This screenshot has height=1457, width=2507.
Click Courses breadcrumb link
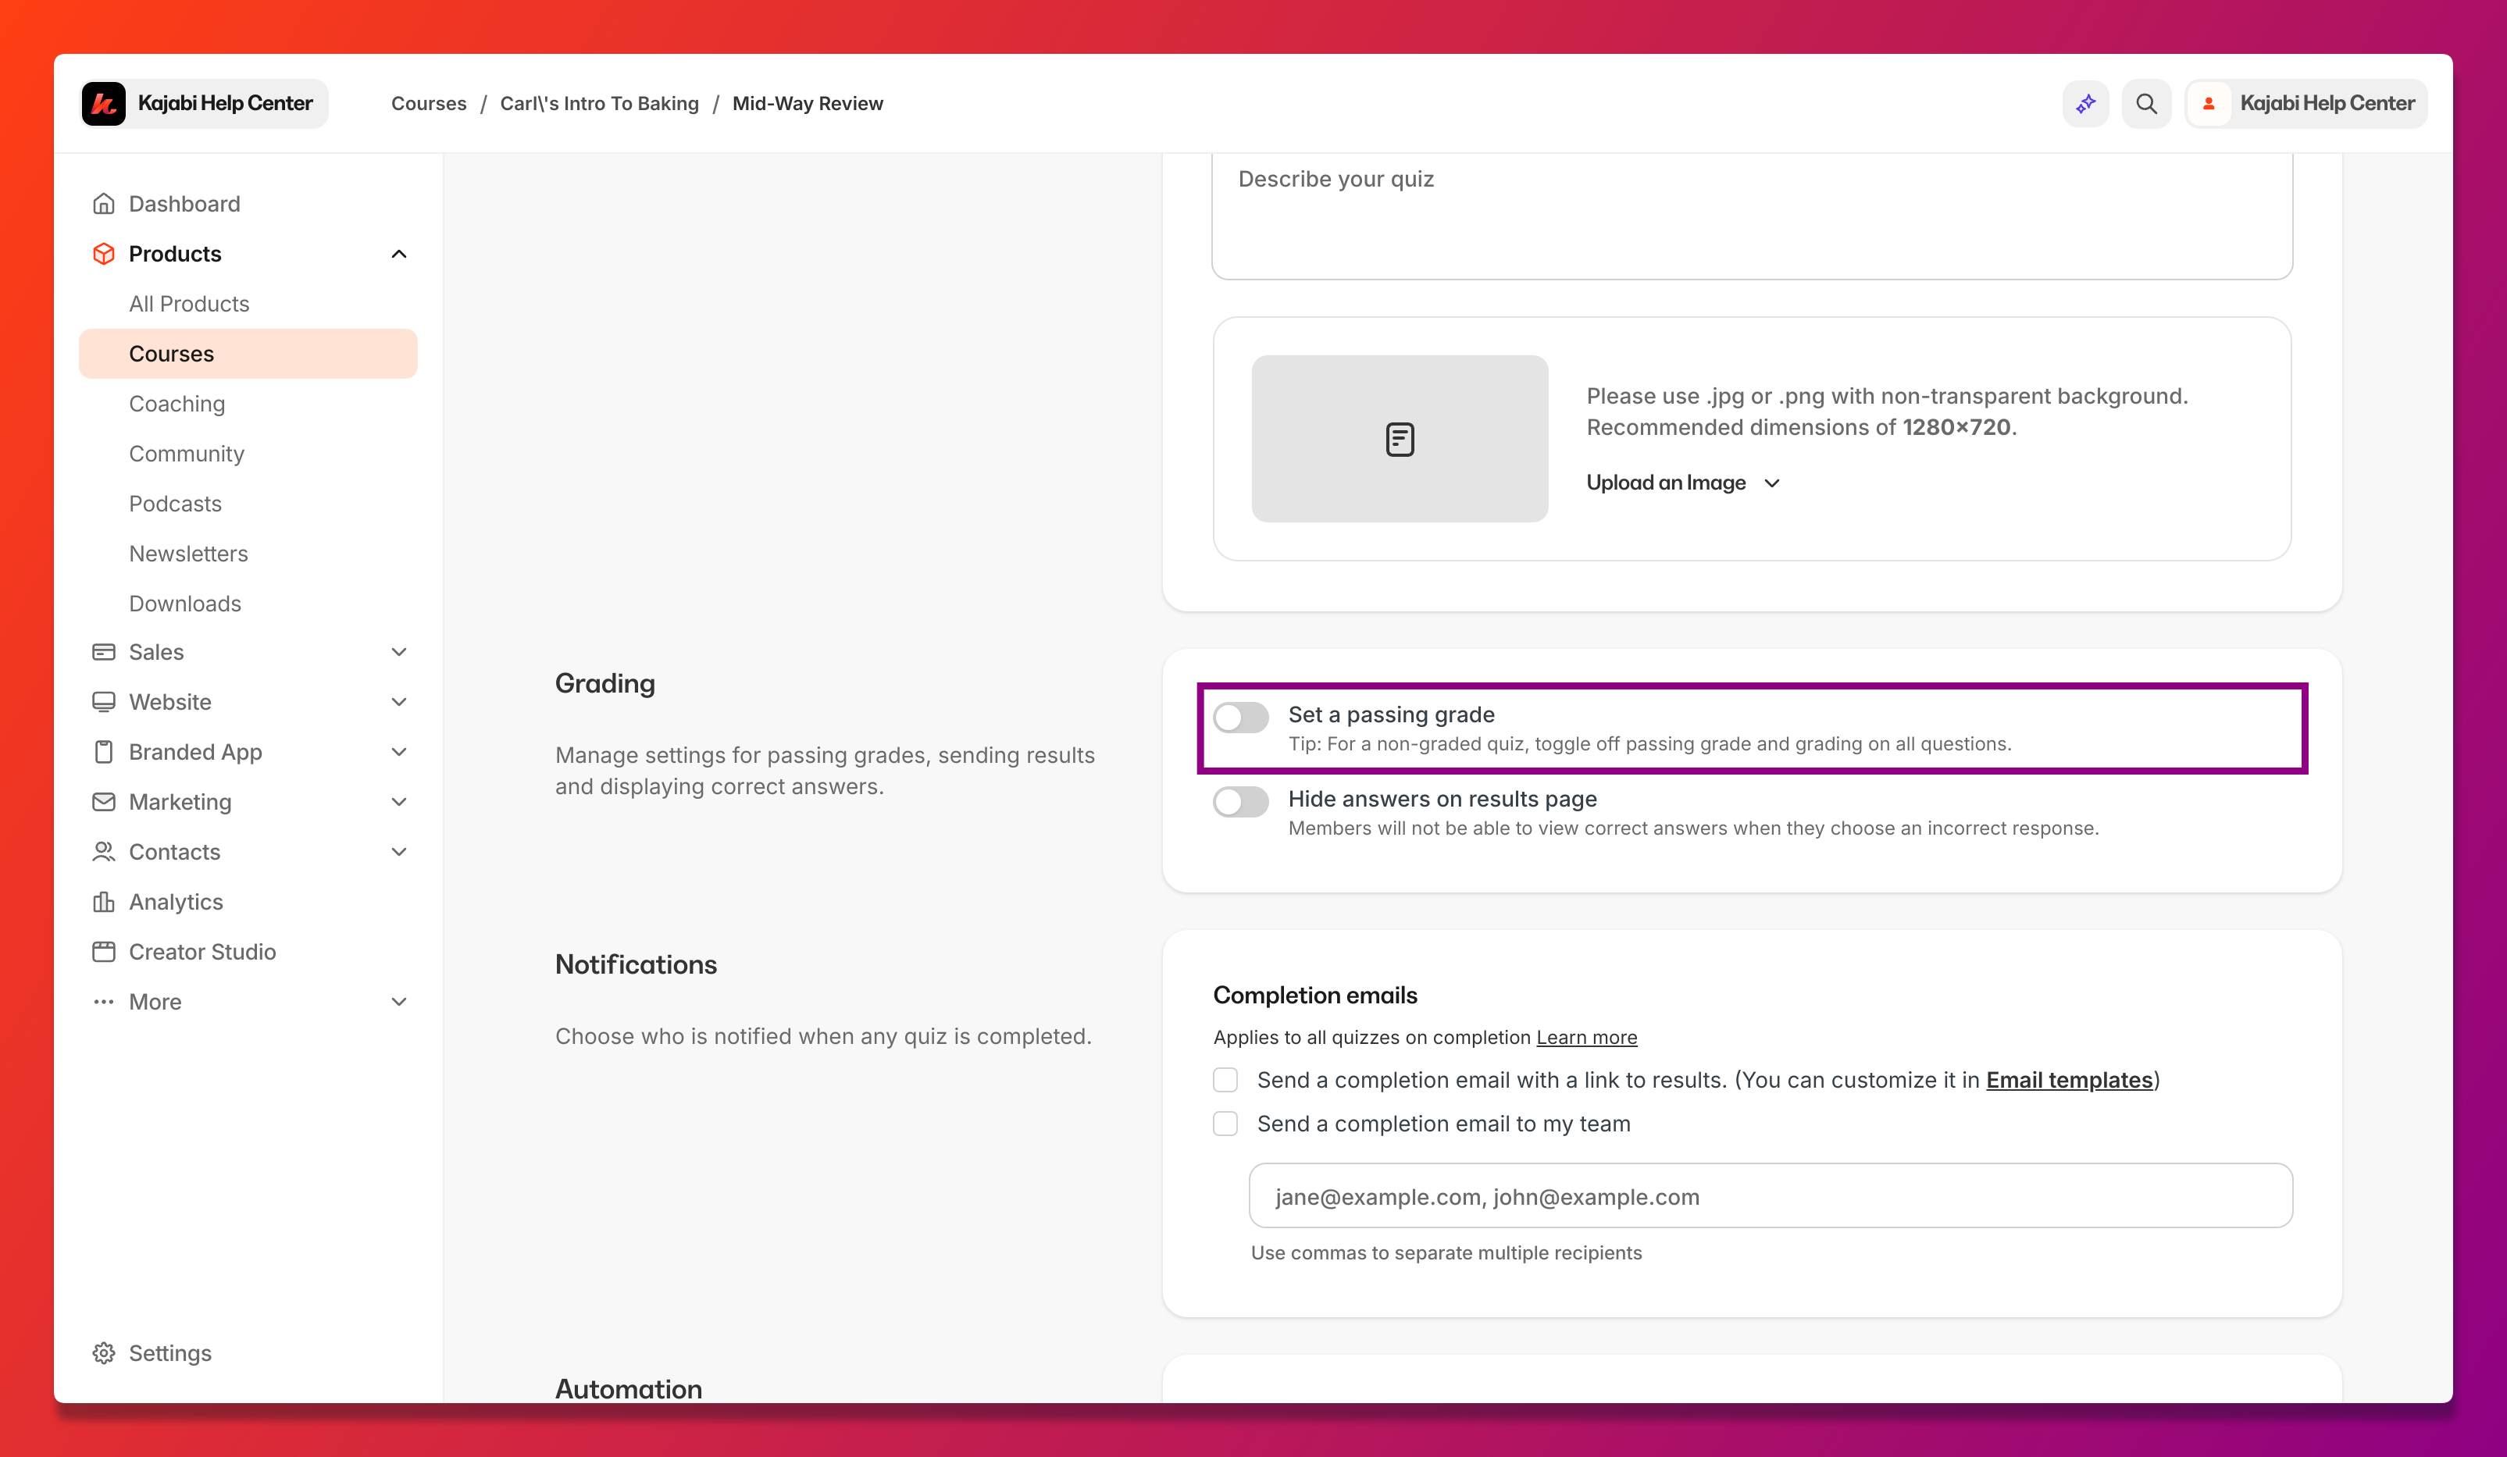(x=429, y=103)
